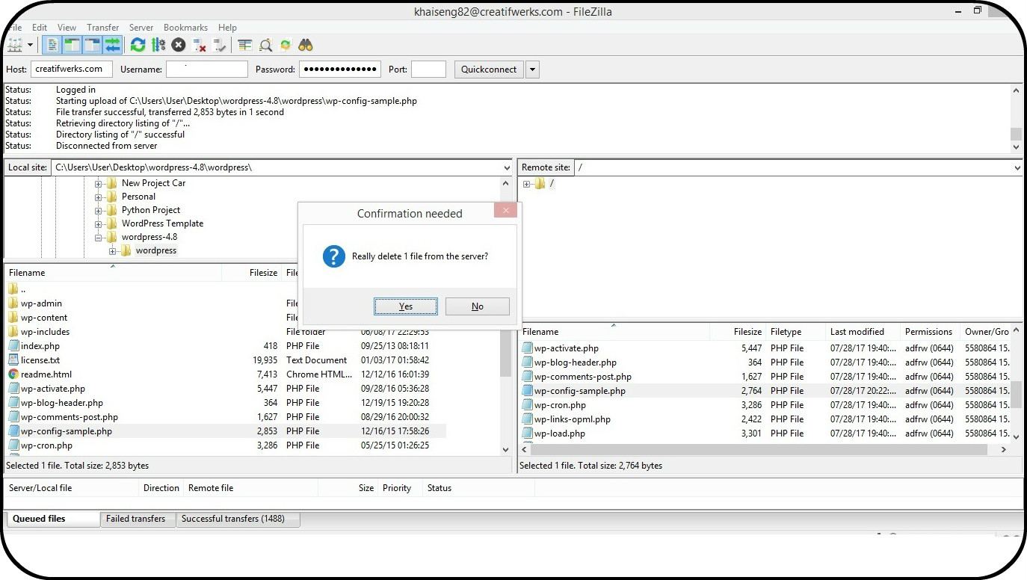Click the Port input field

(x=428, y=69)
